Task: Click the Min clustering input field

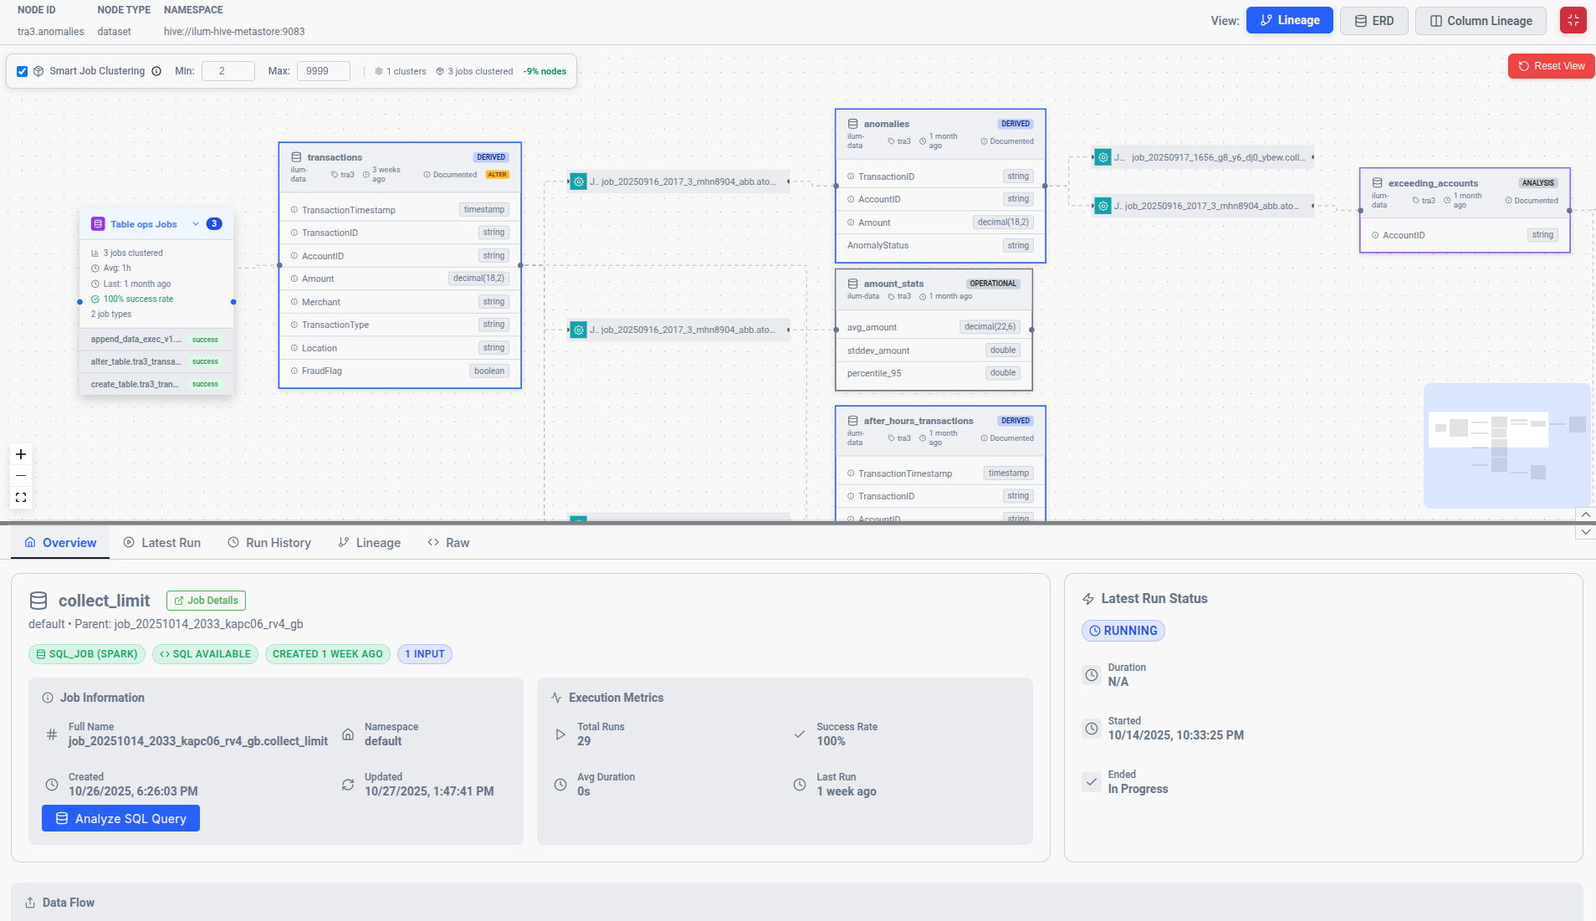Action: coord(228,71)
